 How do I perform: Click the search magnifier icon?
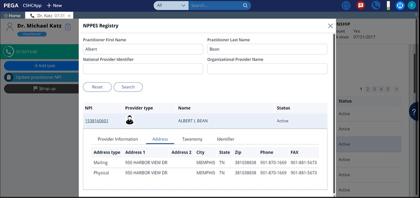pyautogui.click(x=245, y=5)
